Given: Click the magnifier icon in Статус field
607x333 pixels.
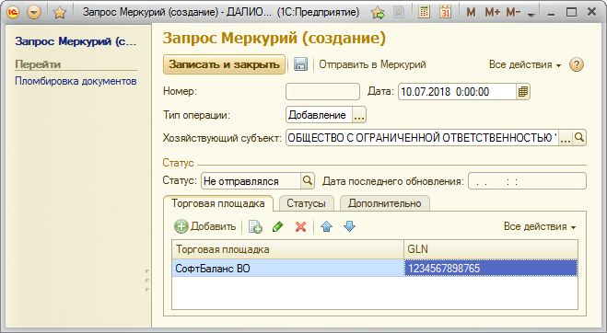Looking at the screenshot, I should point(308,180).
